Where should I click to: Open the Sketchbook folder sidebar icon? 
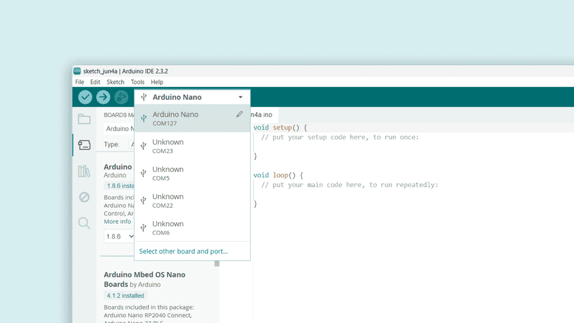click(x=84, y=119)
